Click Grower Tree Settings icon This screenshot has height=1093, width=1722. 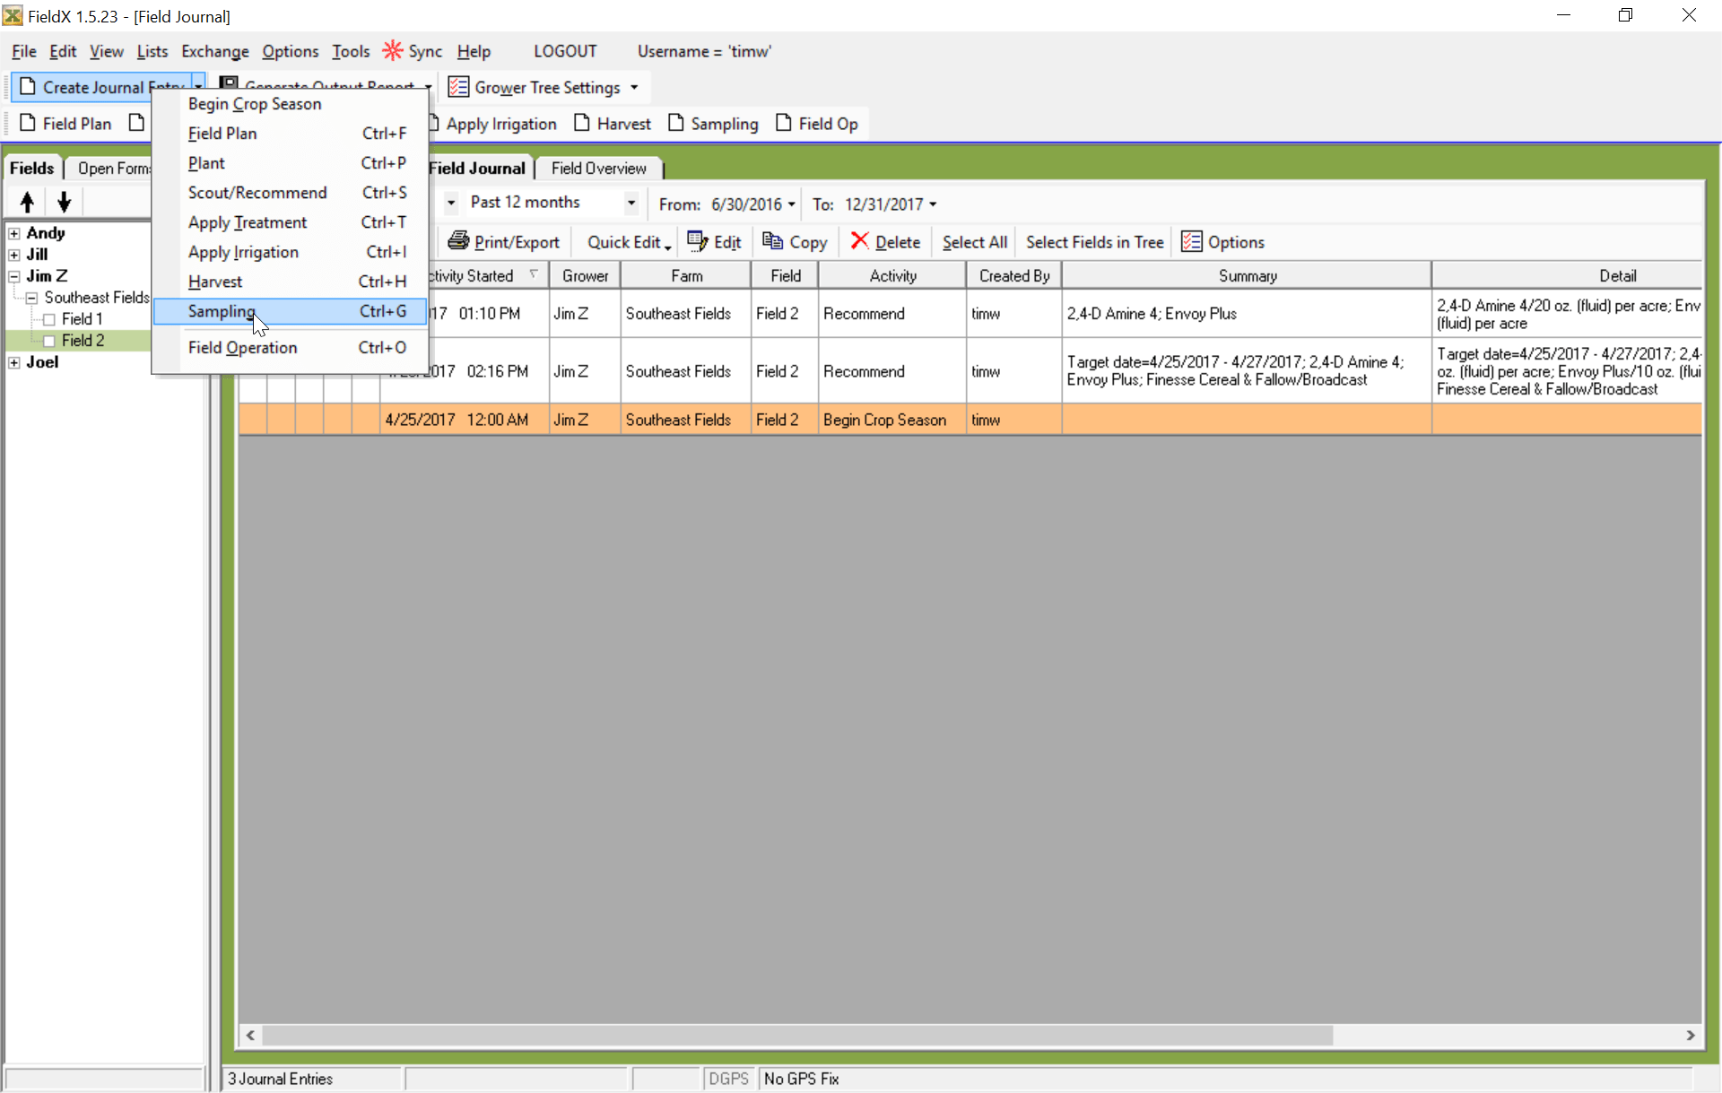tap(458, 87)
